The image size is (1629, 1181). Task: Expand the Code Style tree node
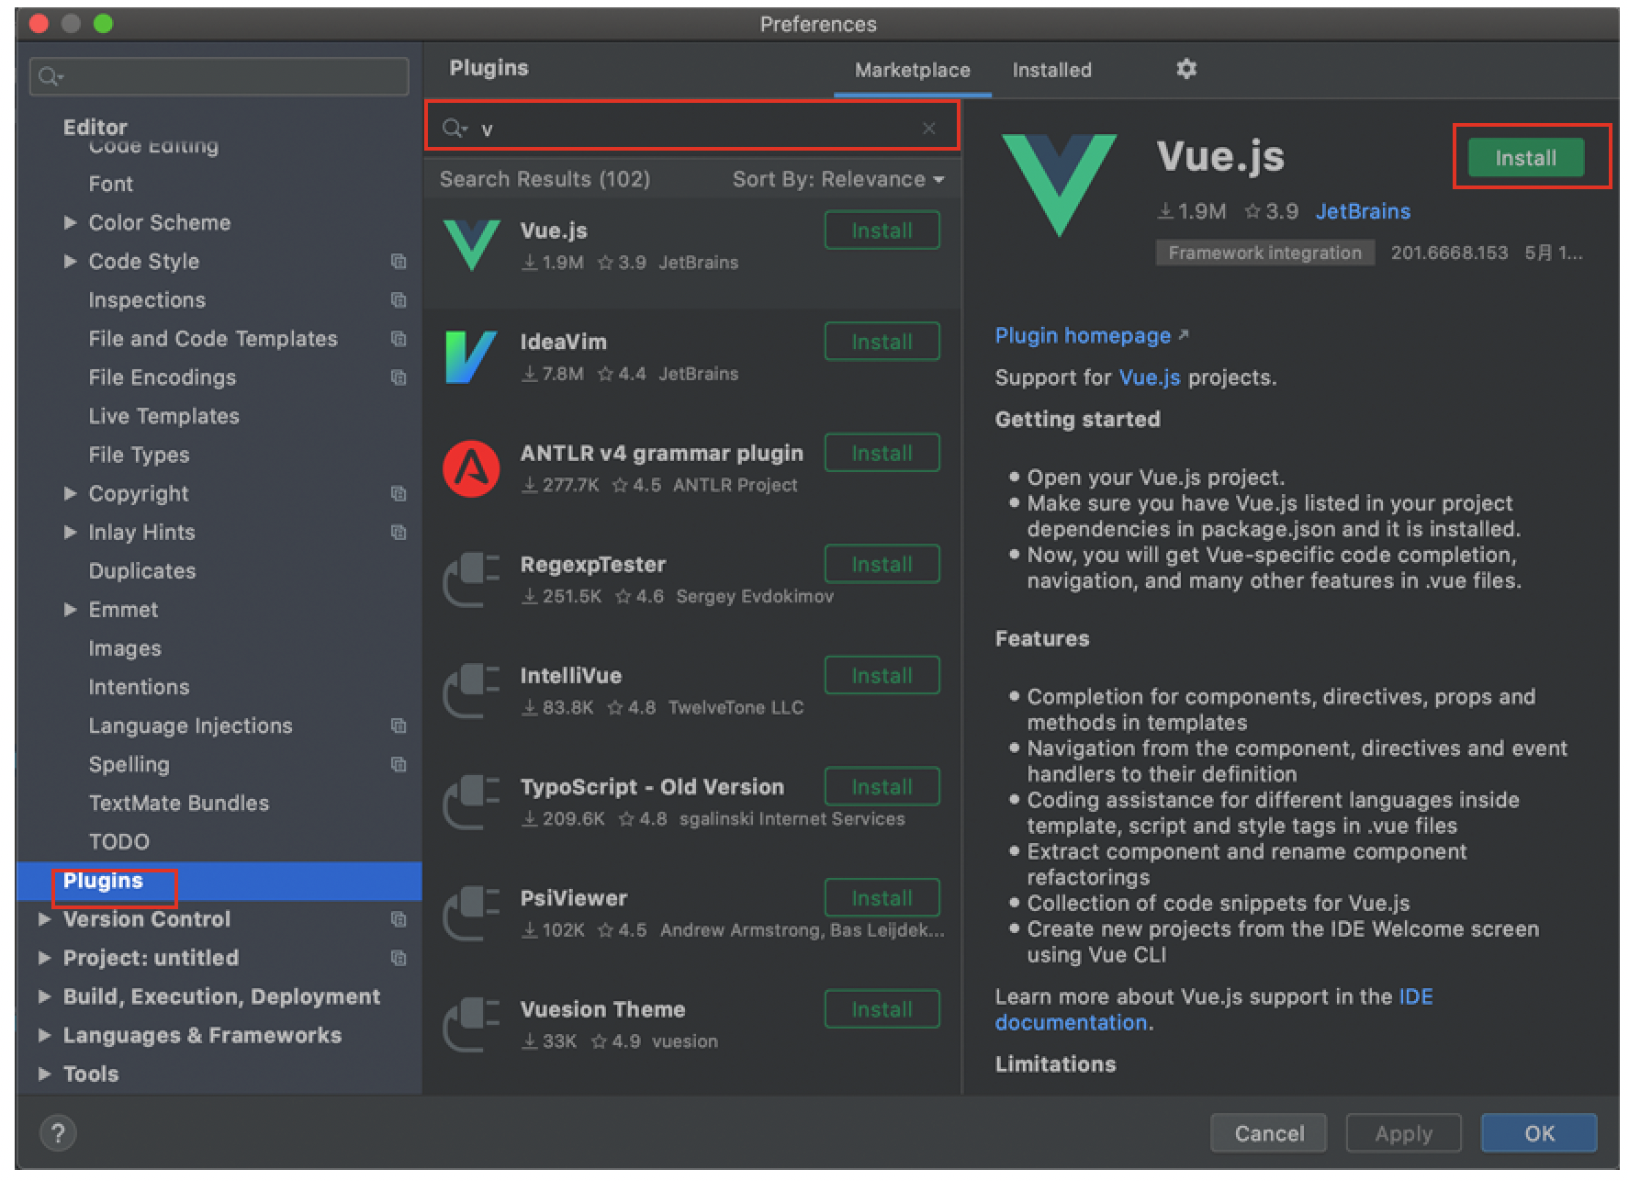(x=70, y=261)
